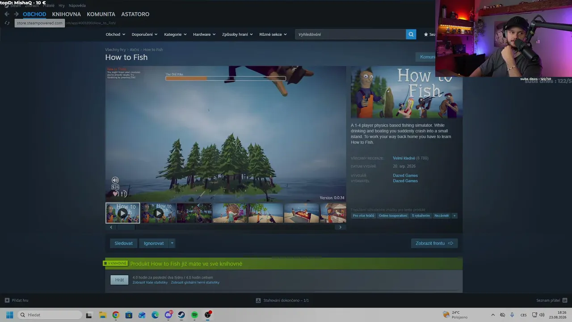Click the Všechny hry breadcrumb

pos(115,50)
